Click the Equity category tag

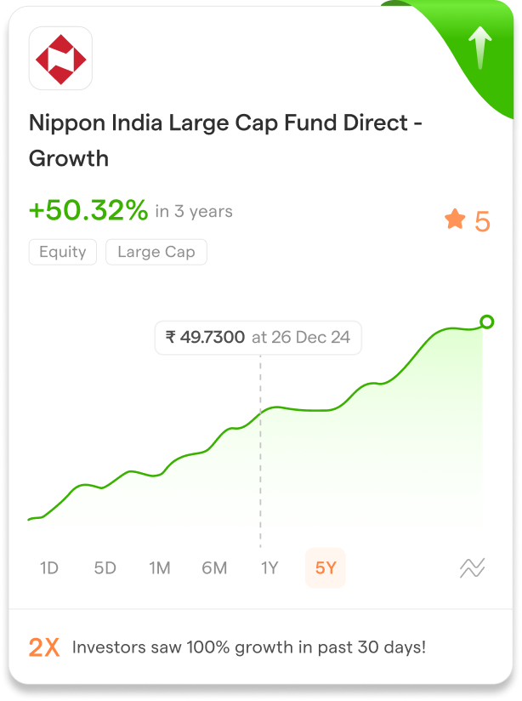(63, 252)
